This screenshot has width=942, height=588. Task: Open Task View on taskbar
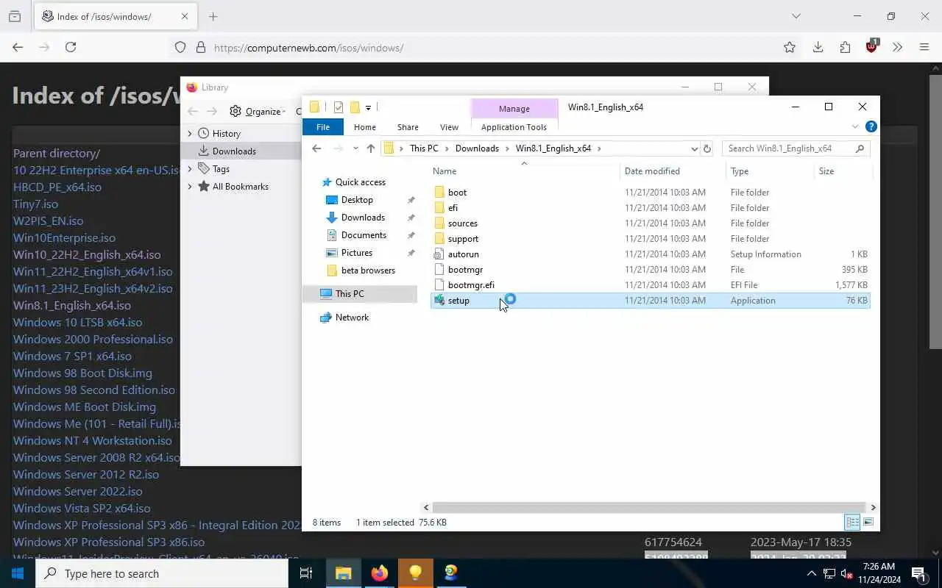pos(306,573)
